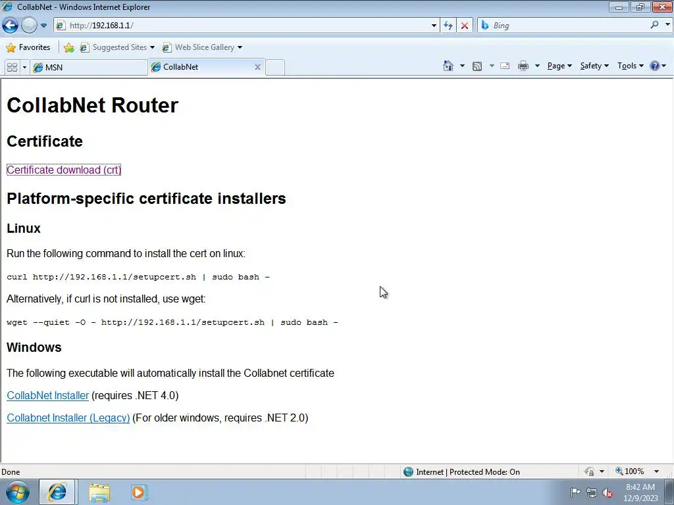Click the Internet Protected Mode globe icon
674x505 pixels.
408,472
